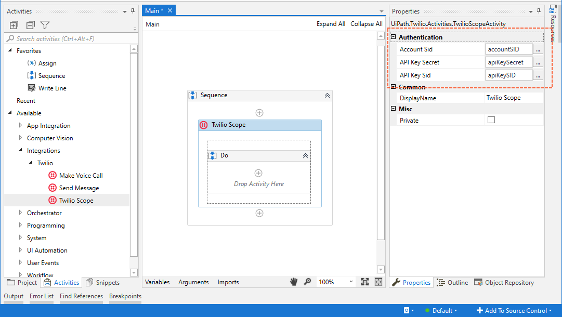Collapse the Sequence container chevron
Viewport: 562px width, 317px height.
[x=327, y=95]
